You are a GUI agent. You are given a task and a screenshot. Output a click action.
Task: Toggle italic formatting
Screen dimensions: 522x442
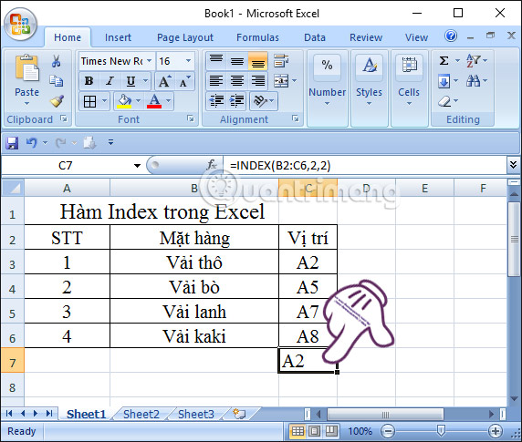(x=110, y=81)
